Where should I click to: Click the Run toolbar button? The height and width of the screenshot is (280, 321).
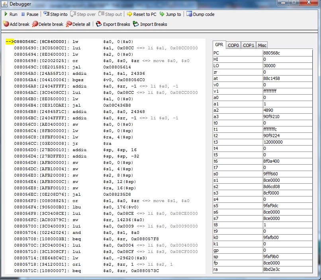(11, 14)
